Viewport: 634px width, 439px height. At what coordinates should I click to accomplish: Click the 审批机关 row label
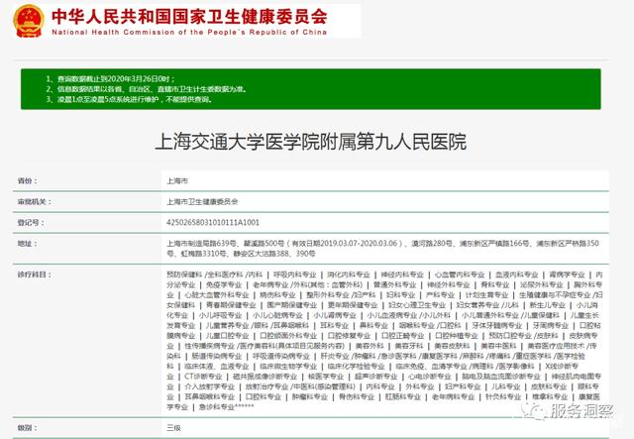click(x=33, y=202)
